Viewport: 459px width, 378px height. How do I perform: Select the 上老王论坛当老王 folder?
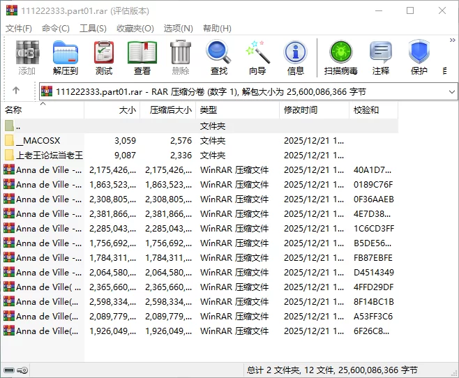200,156
